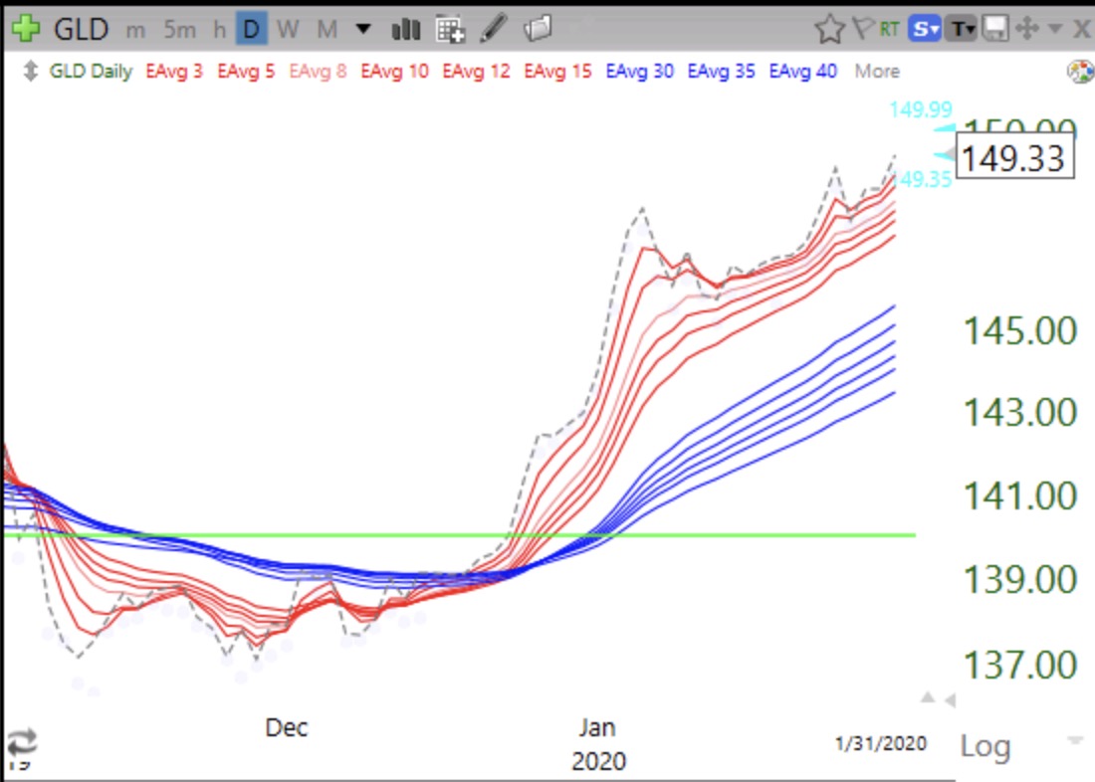Open the T template dropdown button
Screen dimensions: 1095x782
(x=962, y=29)
